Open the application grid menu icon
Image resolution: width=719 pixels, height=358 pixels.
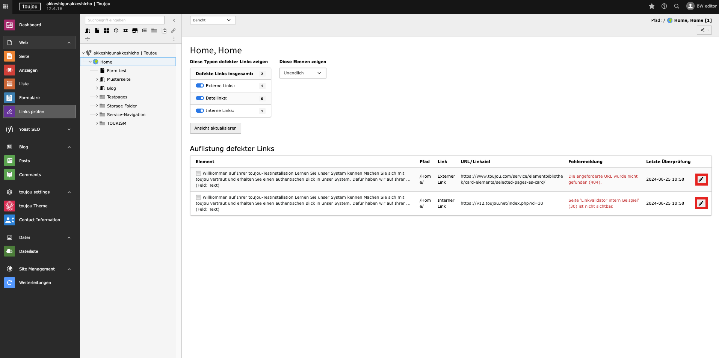click(x=6, y=6)
